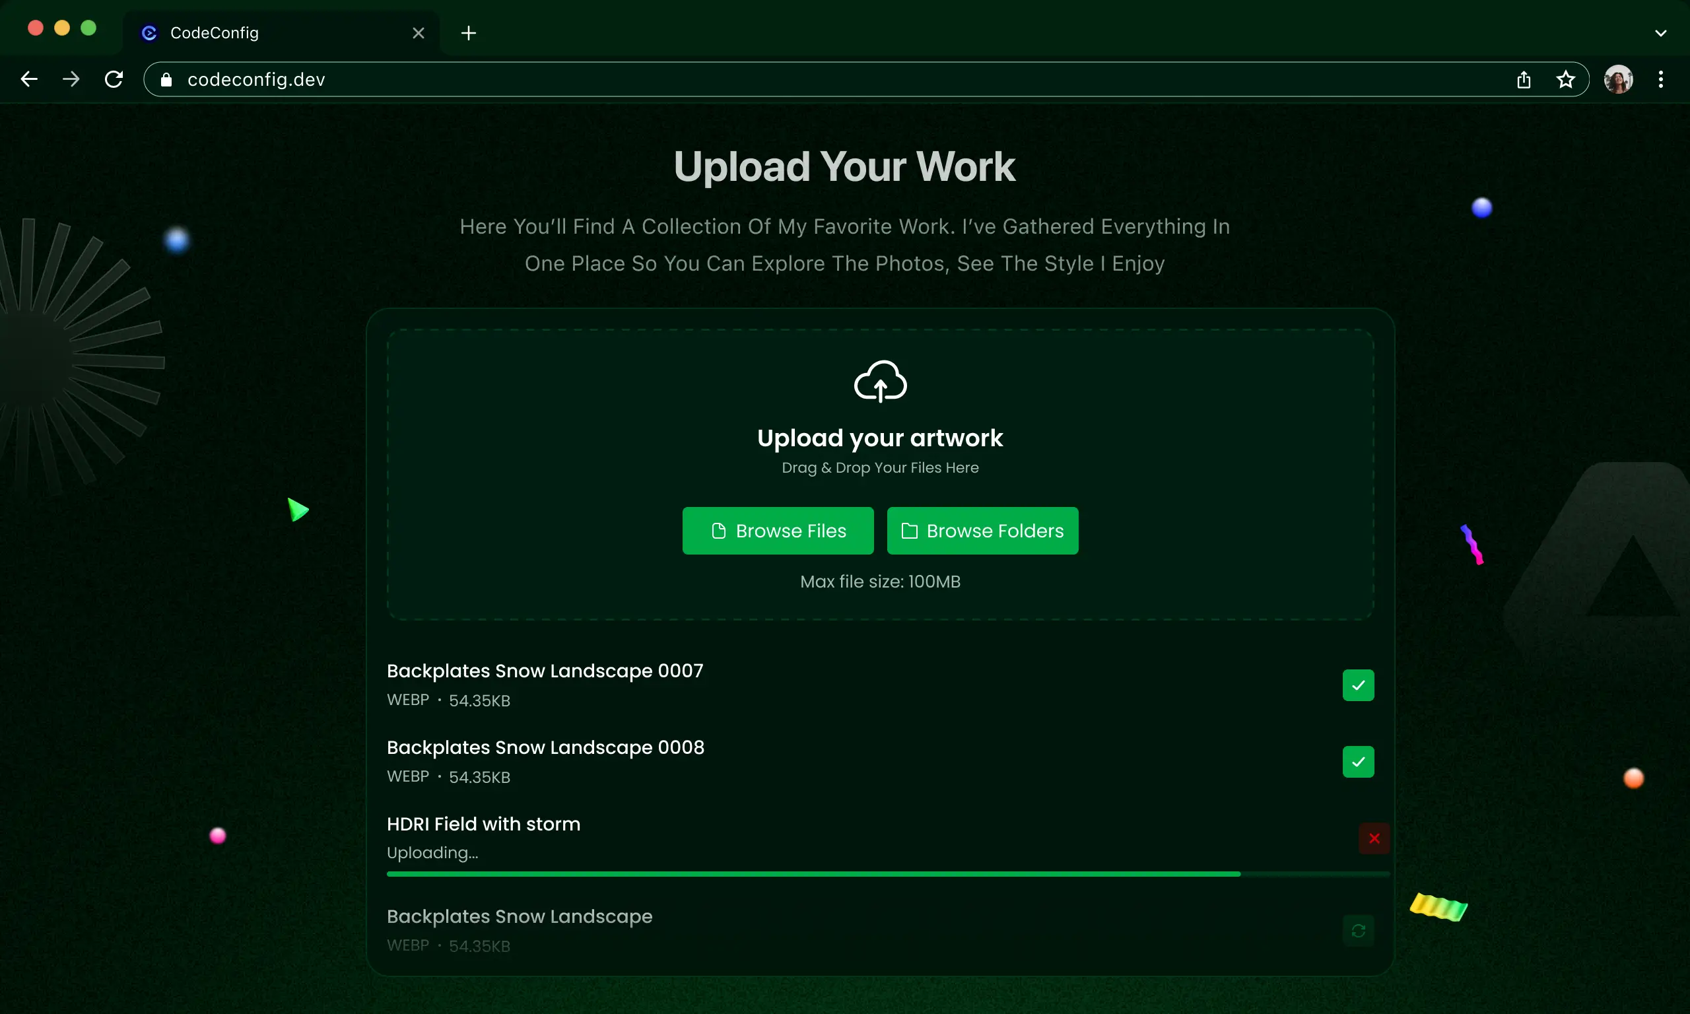Reload the codeconfig.dev page
Viewport: 1690px width, 1014px height.
[114, 79]
